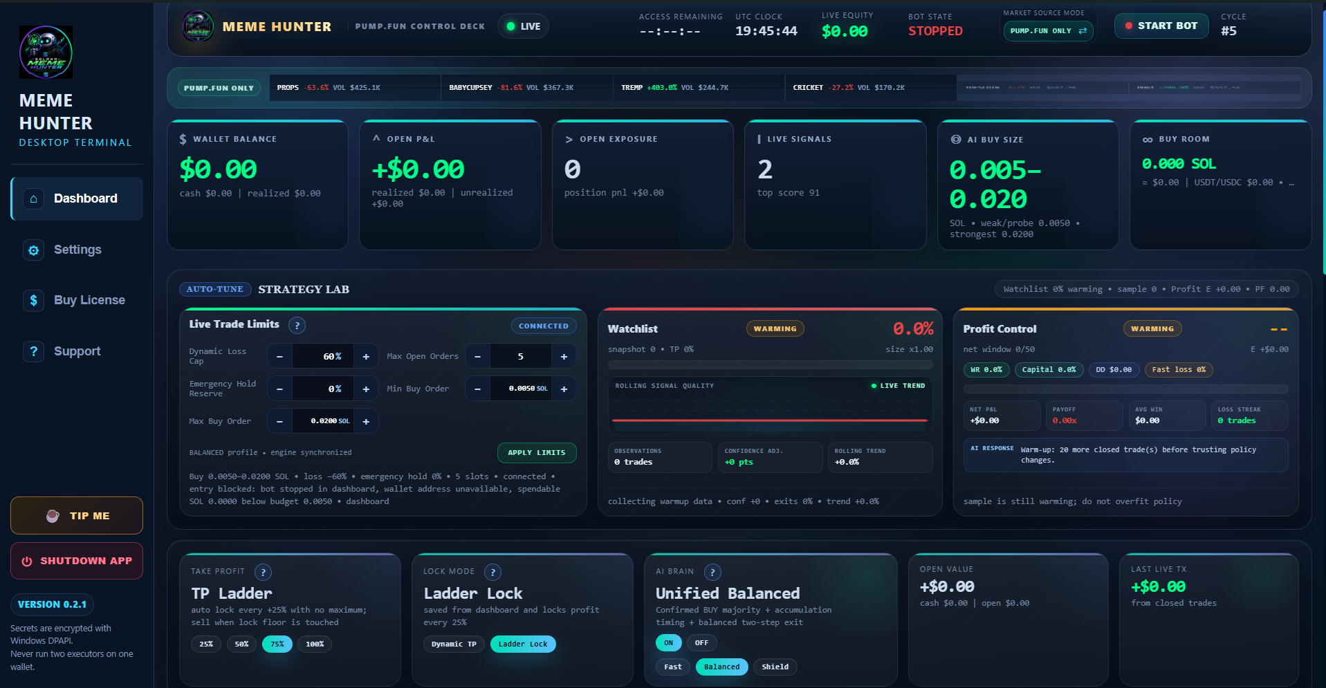Increase Max Open Orders count
This screenshot has height=688, width=1326.
[564, 356]
